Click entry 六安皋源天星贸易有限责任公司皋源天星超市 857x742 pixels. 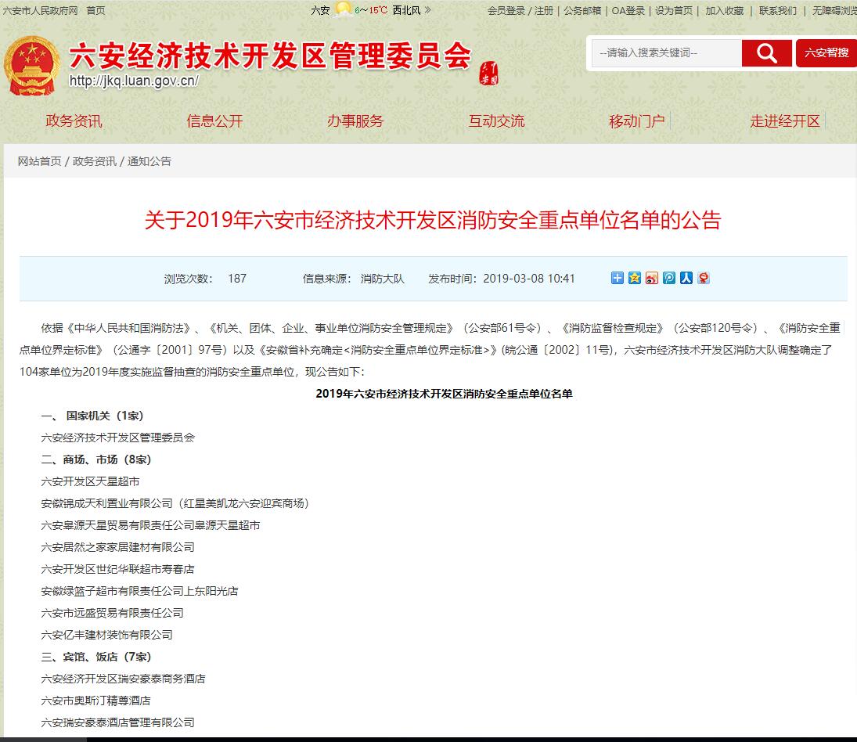[150, 525]
